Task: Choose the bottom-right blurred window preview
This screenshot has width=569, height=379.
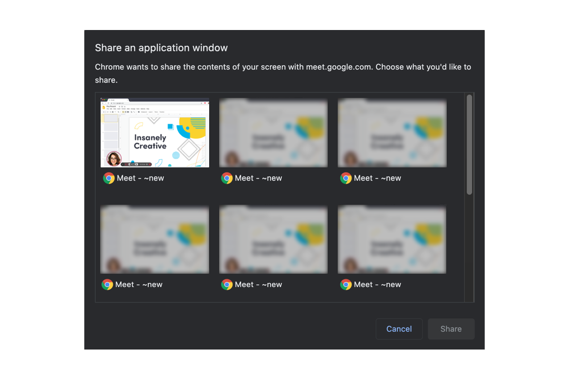Action: (392, 240)
